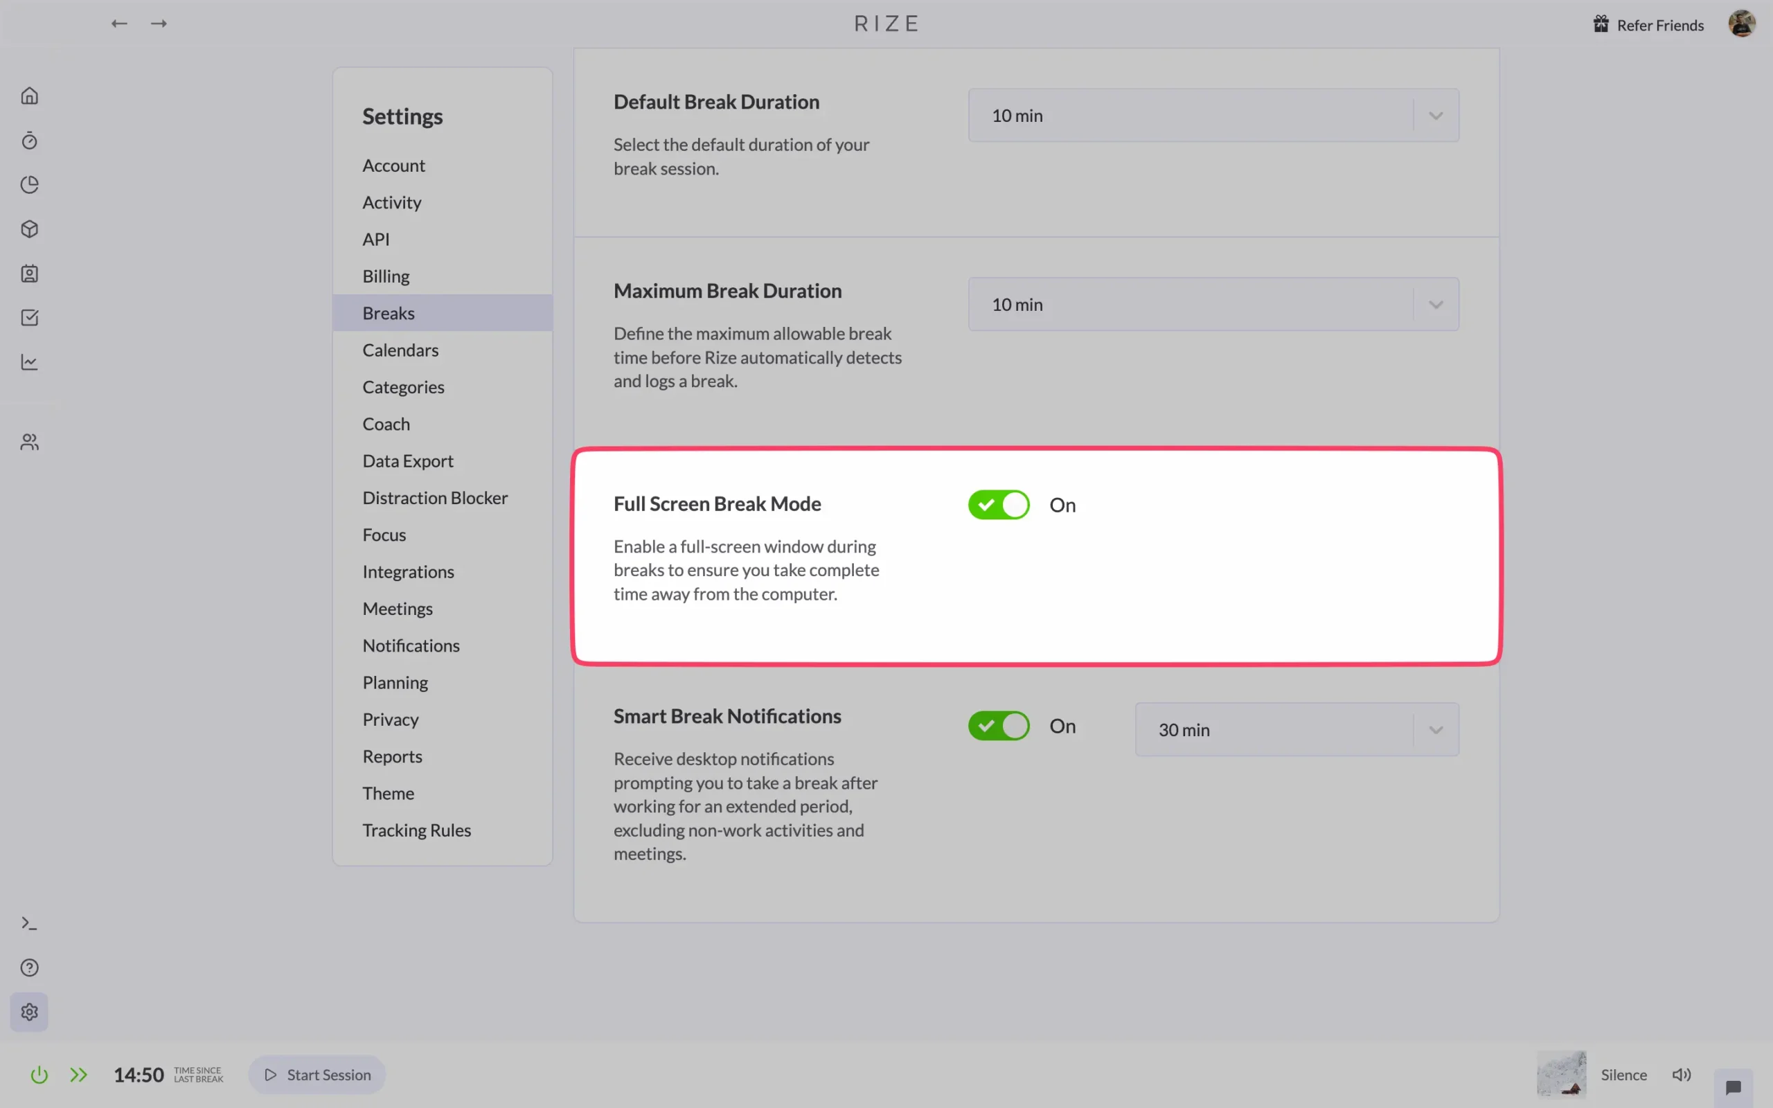1773x1108 pixels.
Task: Select Billing in Settings menu
Action: tap(443, 276)
